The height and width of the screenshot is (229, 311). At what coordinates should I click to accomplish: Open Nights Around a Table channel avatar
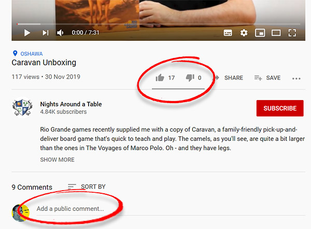tap(22, 108)
